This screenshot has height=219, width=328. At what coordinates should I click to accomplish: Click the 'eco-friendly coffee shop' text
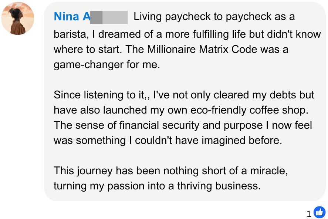tap(242, 110)
